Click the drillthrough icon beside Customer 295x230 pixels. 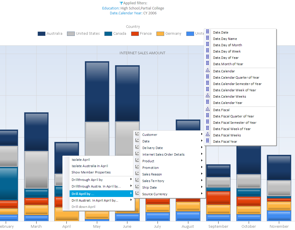click(x=137, y=134)
